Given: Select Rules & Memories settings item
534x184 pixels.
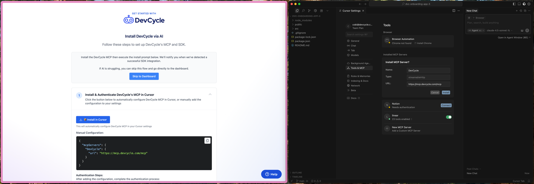Looking at the screenshot, I should click(360, 76).
